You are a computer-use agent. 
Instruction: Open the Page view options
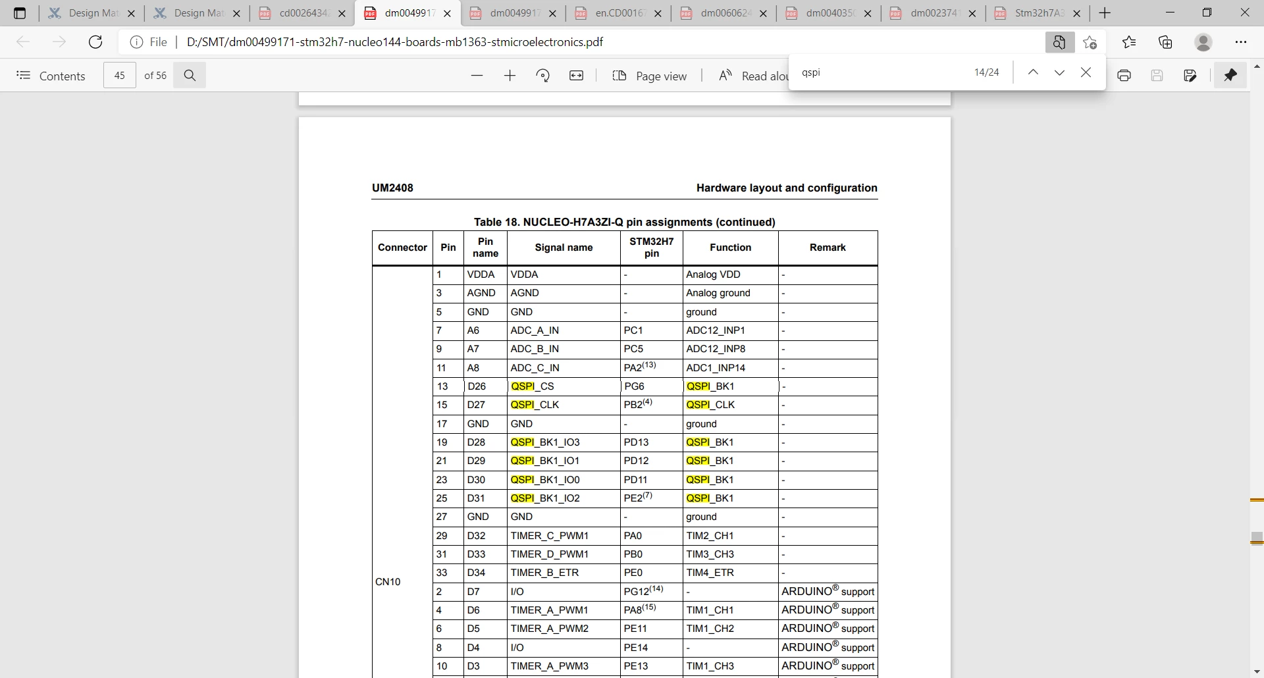coord(650,76)
